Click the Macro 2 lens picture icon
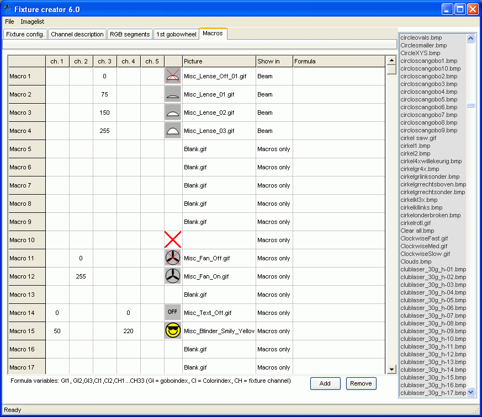The height and width of the screenshot is (417, 482). (173, 94)
